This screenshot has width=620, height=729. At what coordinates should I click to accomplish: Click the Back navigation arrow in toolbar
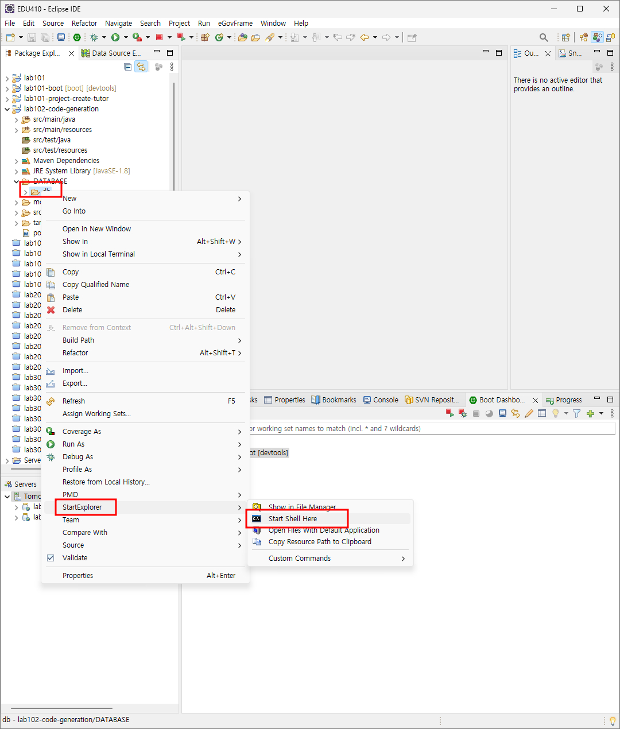click(365, 37)
